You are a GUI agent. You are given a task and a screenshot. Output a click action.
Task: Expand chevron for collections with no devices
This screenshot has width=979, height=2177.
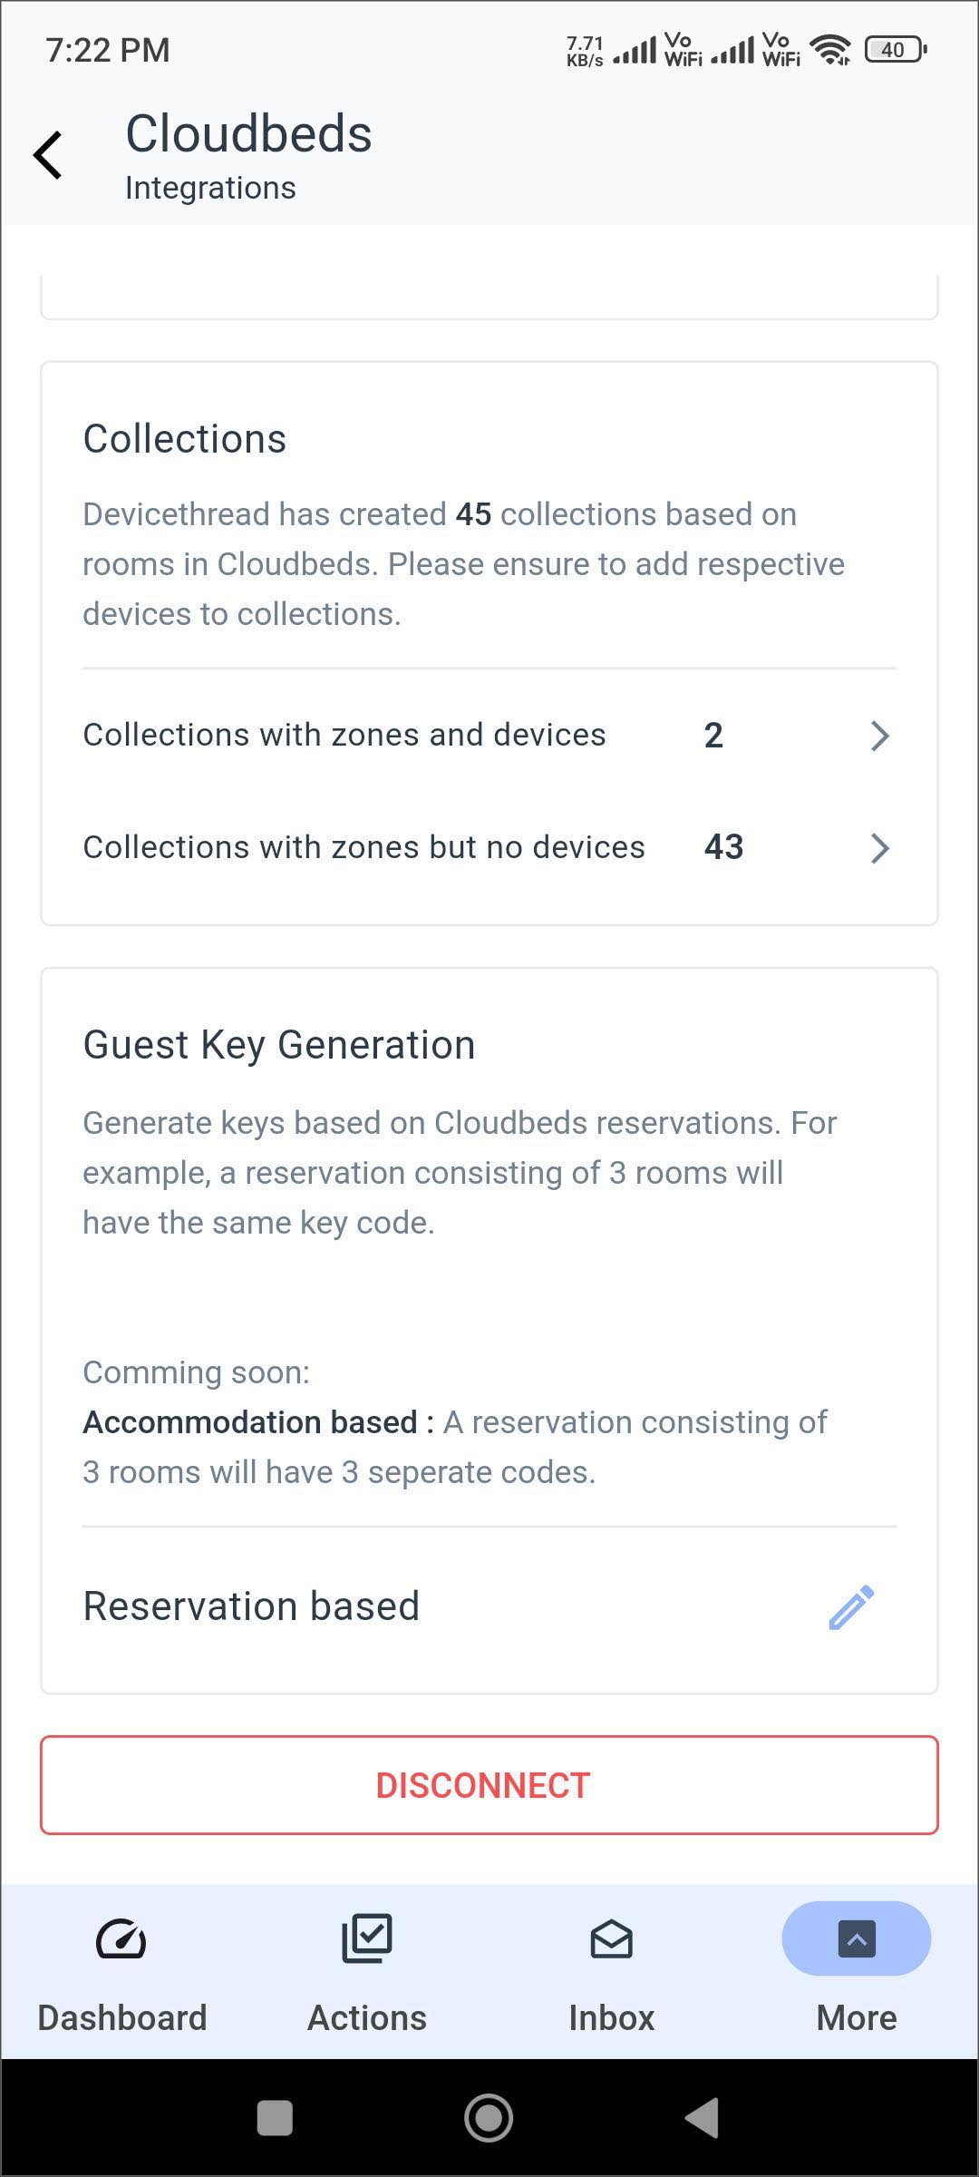[878, 848]
